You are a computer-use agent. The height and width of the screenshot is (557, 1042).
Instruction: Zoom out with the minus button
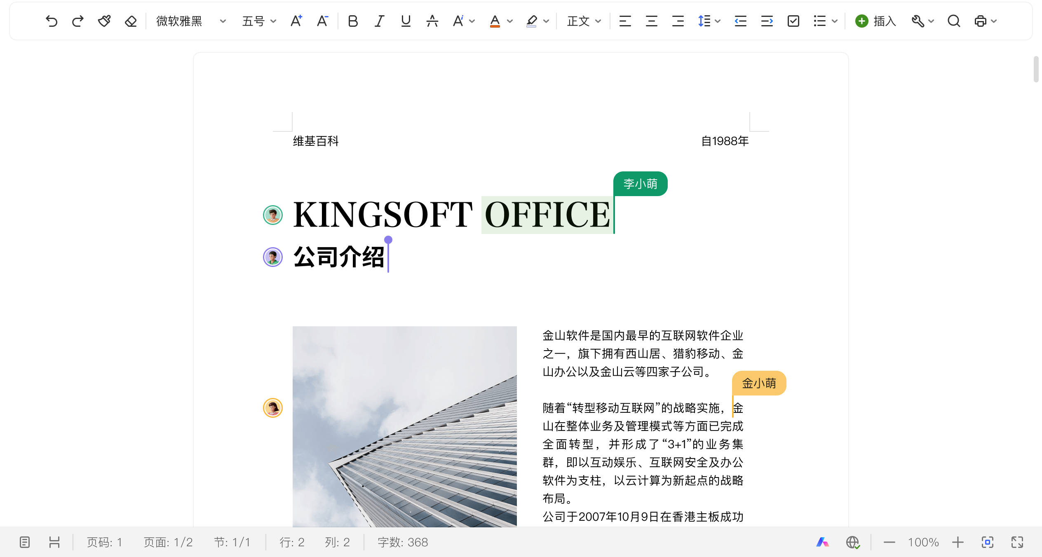coord(889,542)
